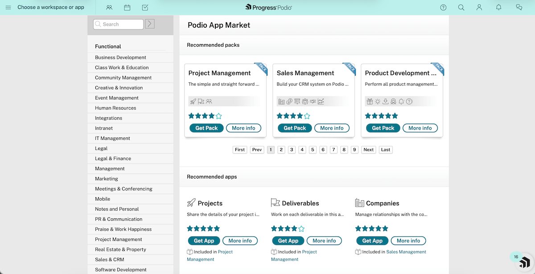This screenshot has height=274, width=535.
Task: Click the notifications bell icon
Action: tap(498, 7)
